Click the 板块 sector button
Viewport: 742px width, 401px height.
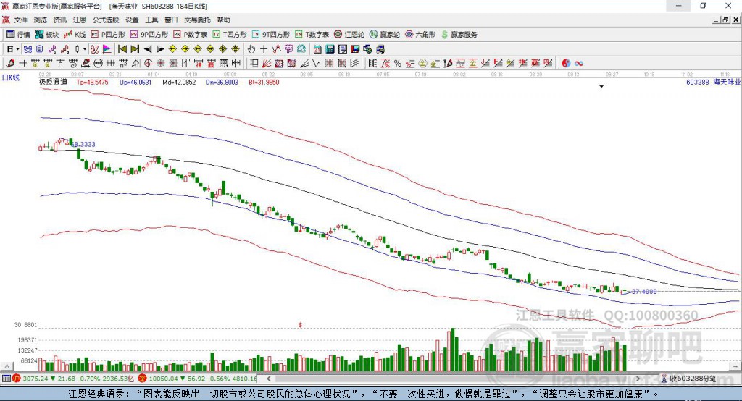(x=47, y=35)
